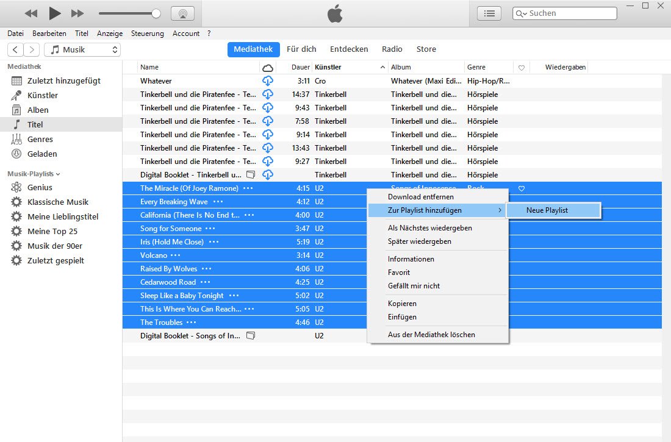Sort by the Name column header

[198, 67]
